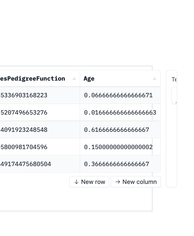The height and width of the screenshot is (236, 194).
Task: Sort the Age column using its sort arrow
Action: pyautogui.click(x=154, y=78)
